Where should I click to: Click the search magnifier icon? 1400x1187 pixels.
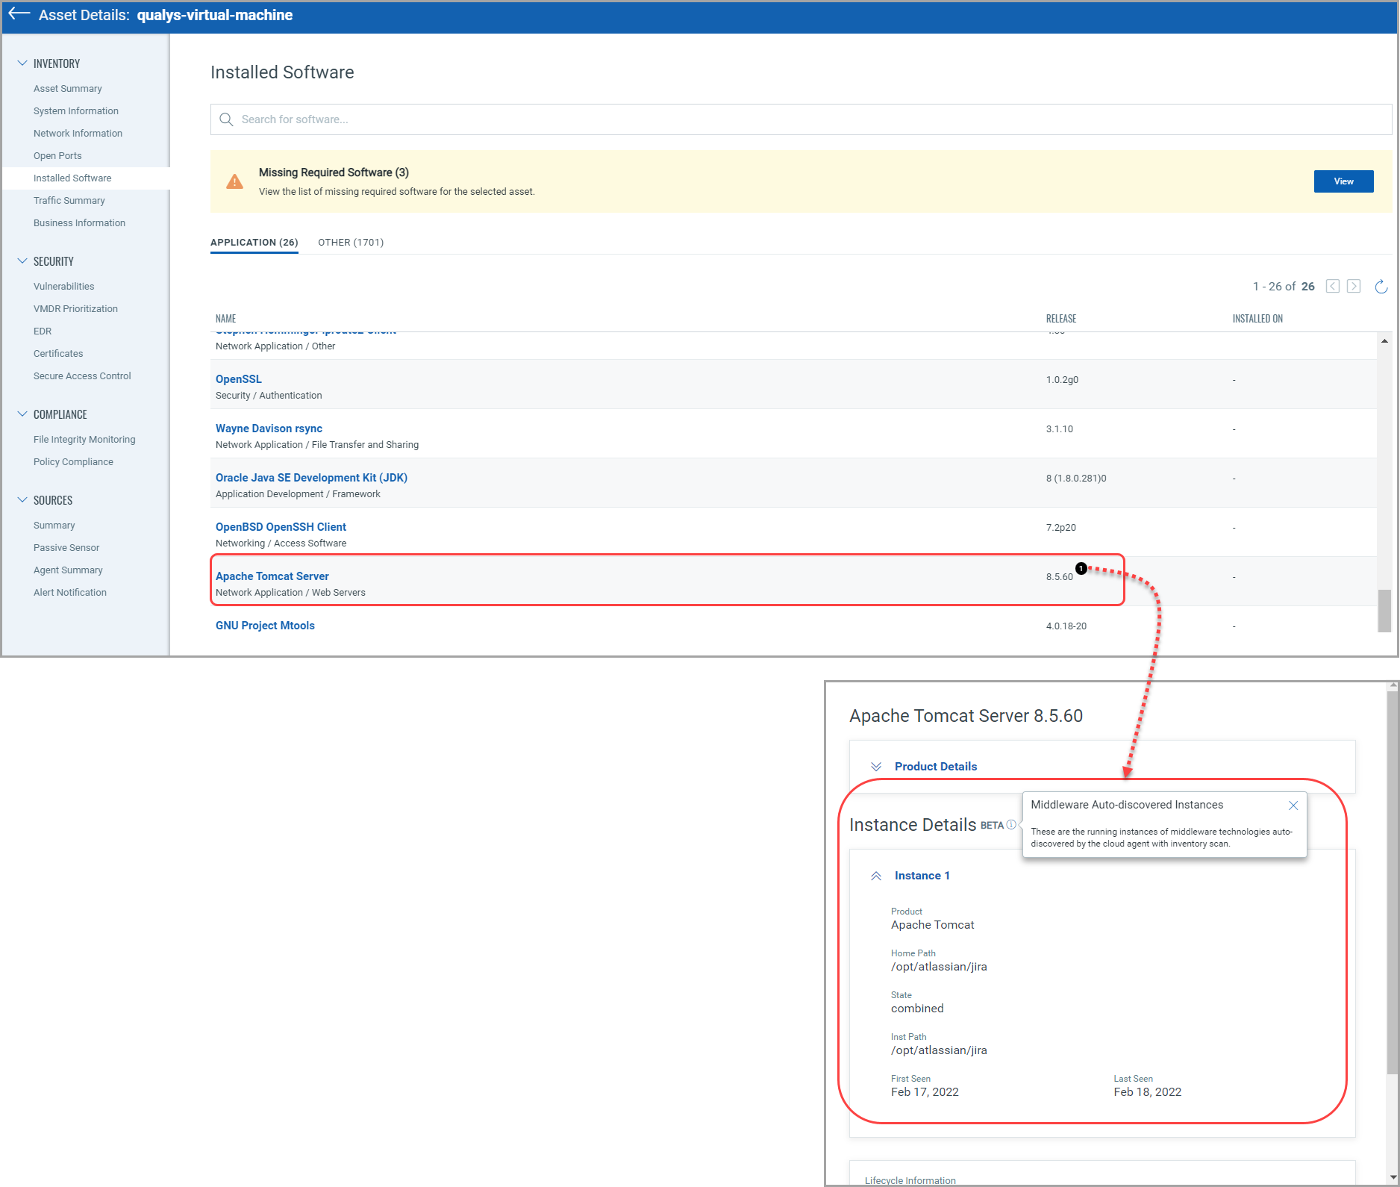point(226,119)
